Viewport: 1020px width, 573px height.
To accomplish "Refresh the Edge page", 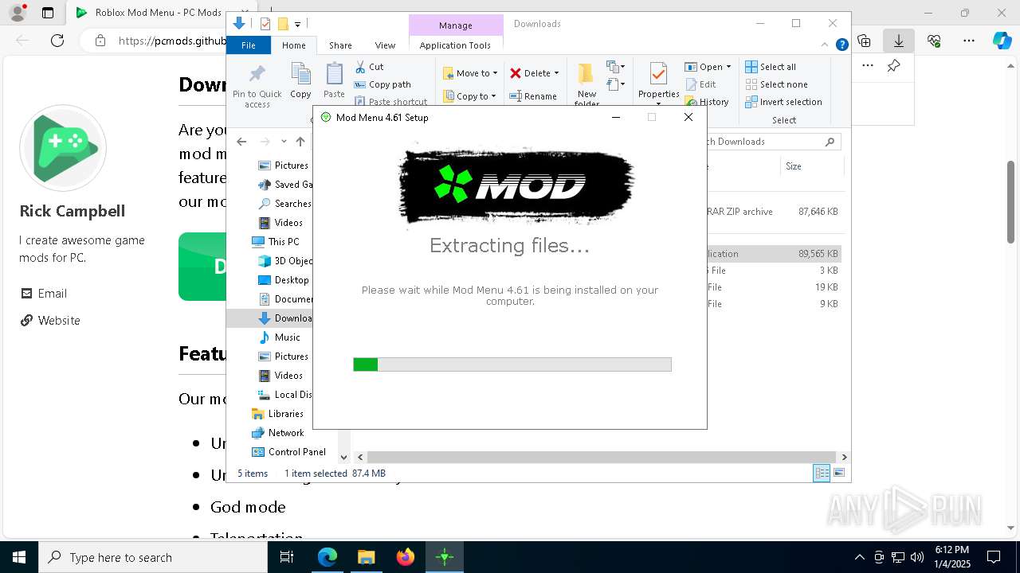I will pyautogui.click(x=57, y=41).
